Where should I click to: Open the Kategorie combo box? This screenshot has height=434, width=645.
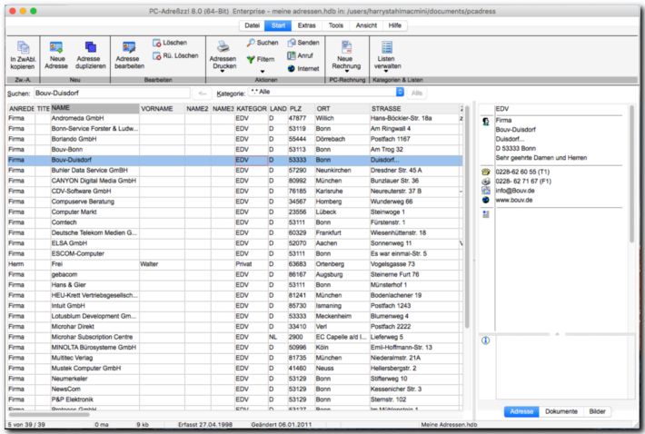326,92
